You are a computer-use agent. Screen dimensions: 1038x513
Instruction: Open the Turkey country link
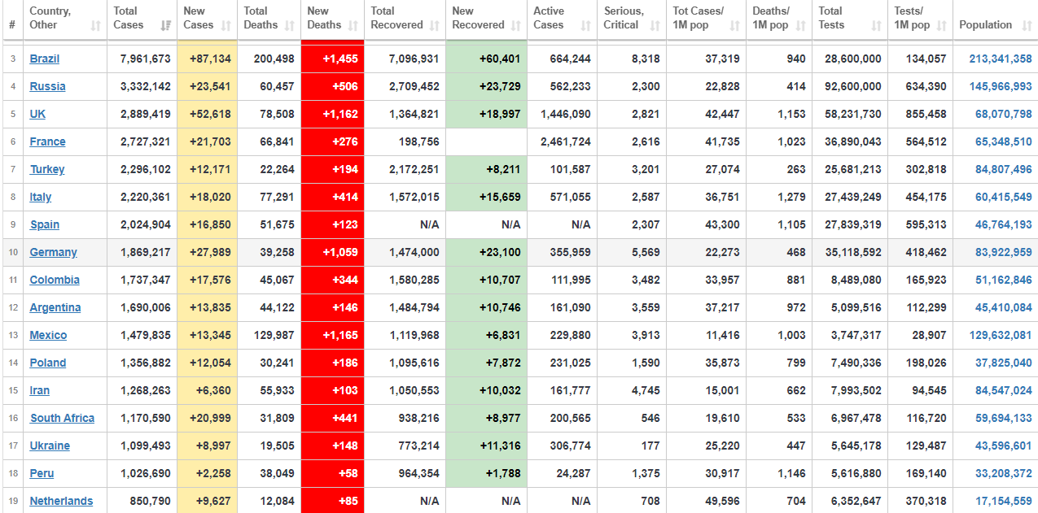point(47,169)
